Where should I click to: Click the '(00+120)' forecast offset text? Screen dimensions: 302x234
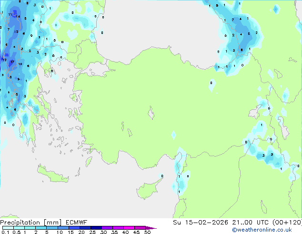pos(287,223)
